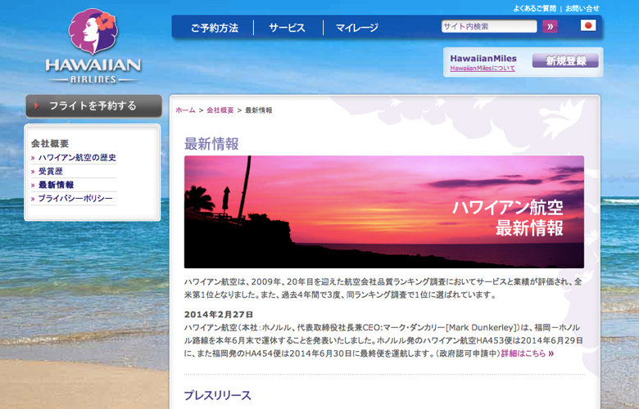Click the よくあるご質問 link
This screenshot has height=409, width=639.
tap(534, 8)
